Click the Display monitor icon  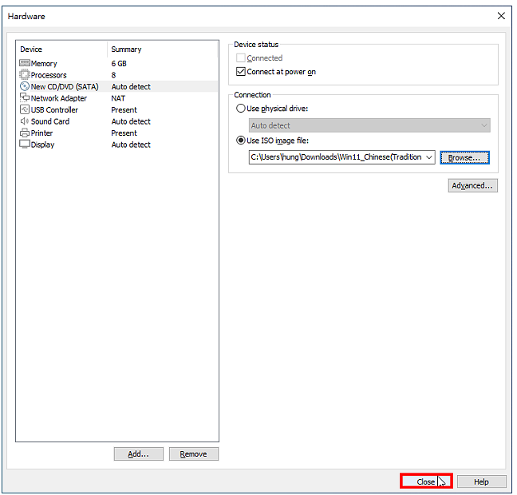coord(25,145)
